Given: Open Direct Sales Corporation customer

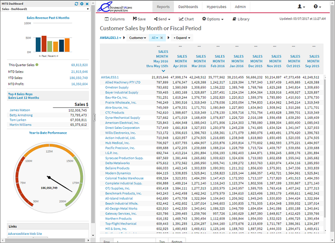Looking at the screenshot, I should point(122,127).
